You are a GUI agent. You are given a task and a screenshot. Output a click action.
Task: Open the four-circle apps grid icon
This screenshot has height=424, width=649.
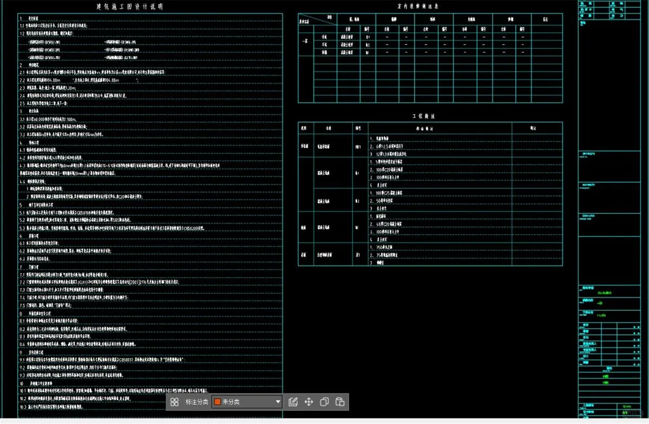tap(175, 402)
